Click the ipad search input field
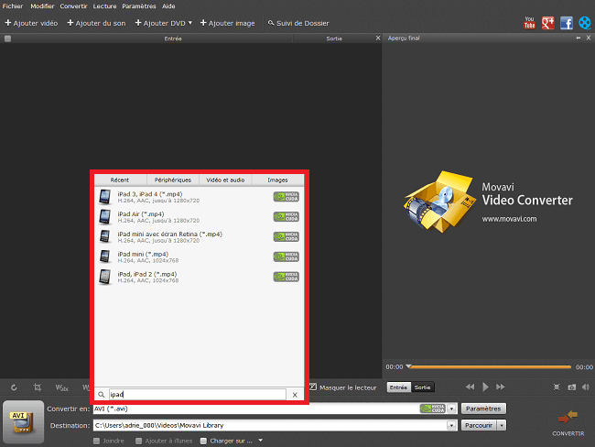The height and width of the screenshot is (447, 595). click(x=198, y=395)
